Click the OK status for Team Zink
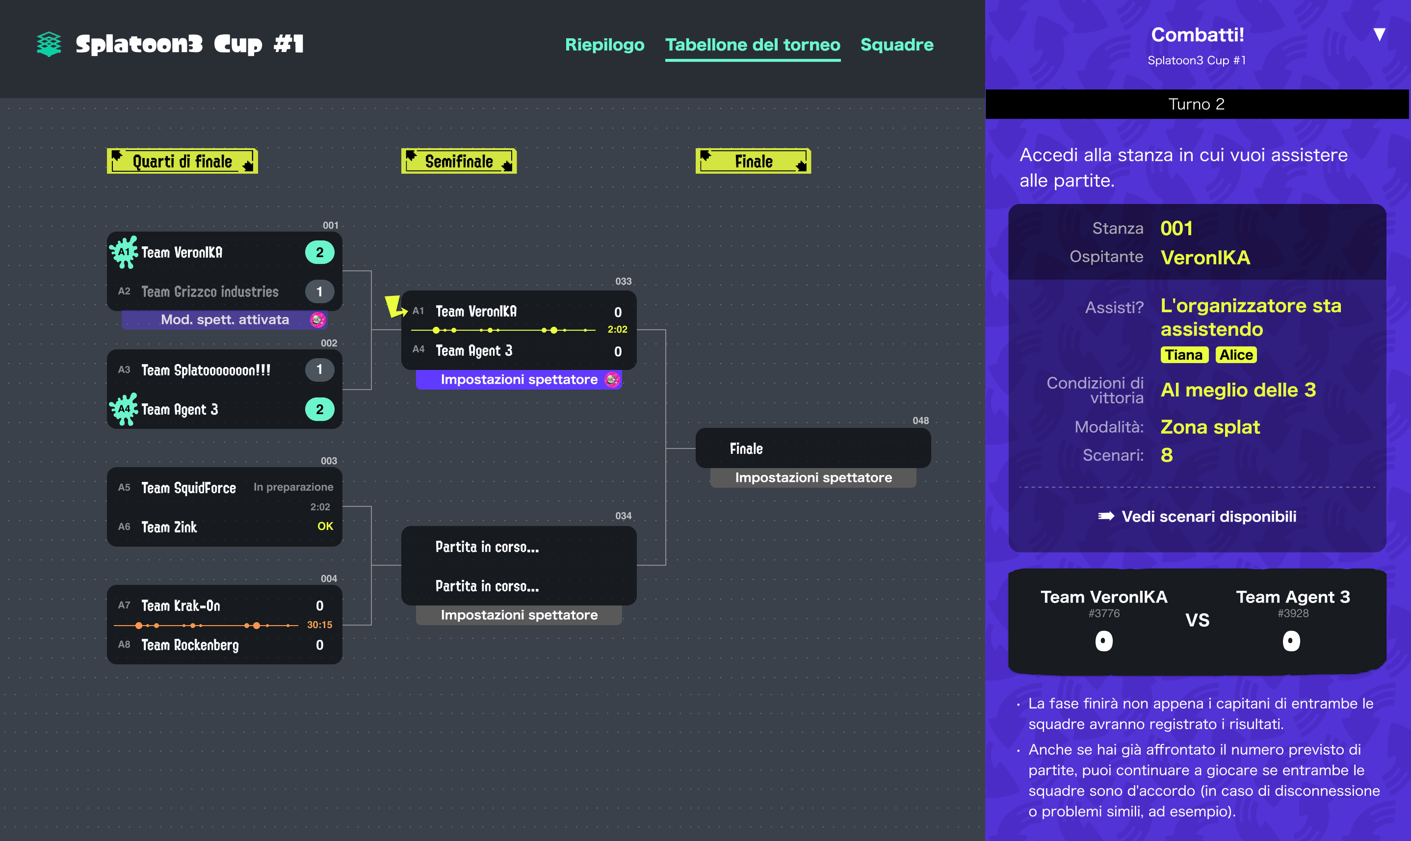Screen dimensions: 1411x841 pos(325,526)
